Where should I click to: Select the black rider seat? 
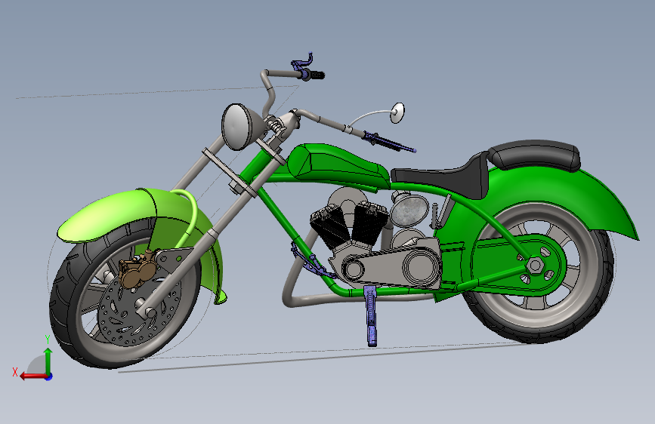click(x=443, y=177)
